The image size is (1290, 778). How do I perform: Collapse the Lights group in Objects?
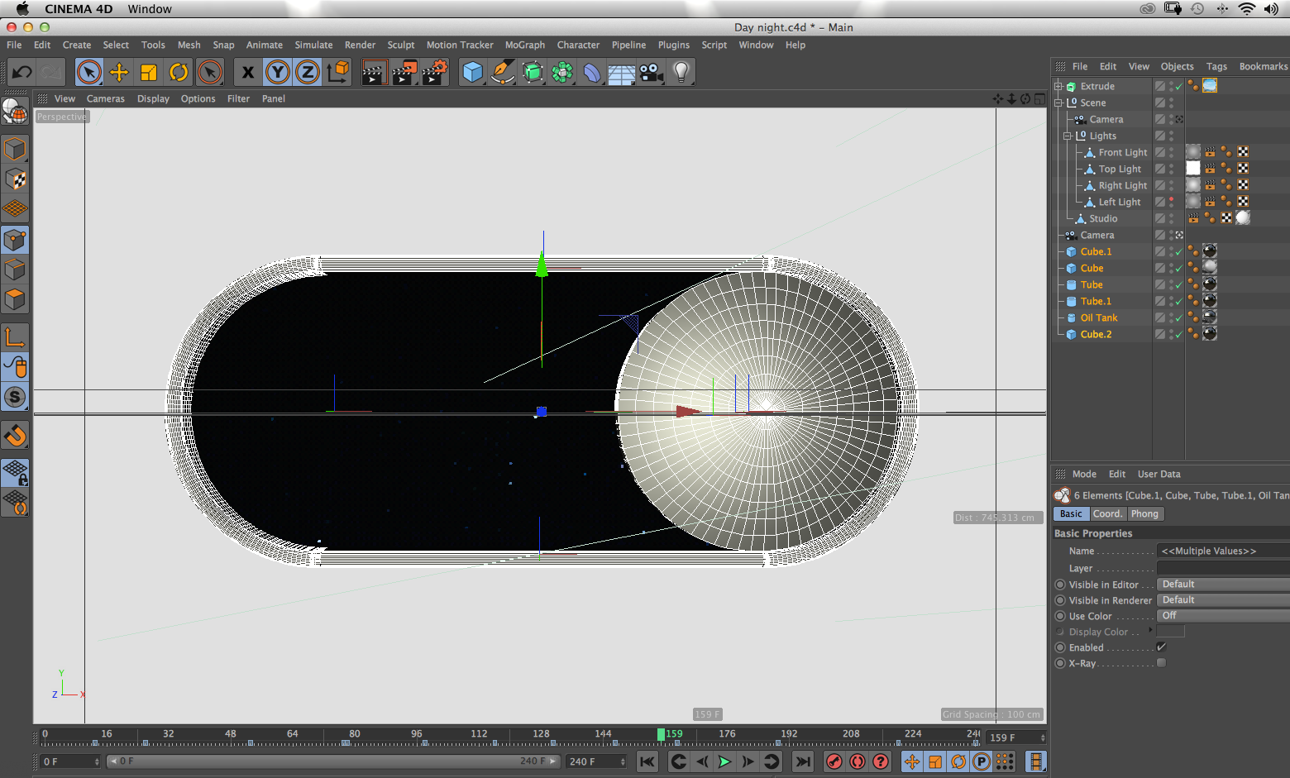coord(1068,136)
